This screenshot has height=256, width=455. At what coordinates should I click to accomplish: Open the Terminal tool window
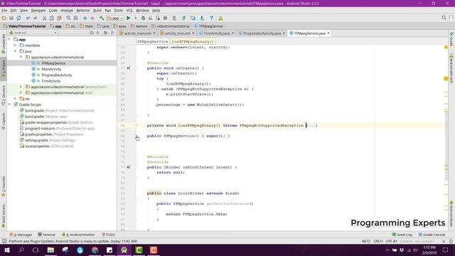pyautogui.click(x=46, y=235)
